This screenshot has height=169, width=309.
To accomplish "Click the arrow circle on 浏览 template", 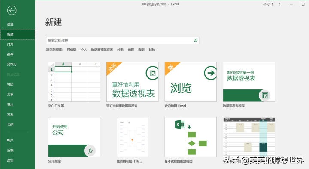I will [210, 73].
